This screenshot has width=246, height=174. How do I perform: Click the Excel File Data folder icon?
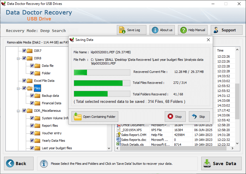point(30,81)
